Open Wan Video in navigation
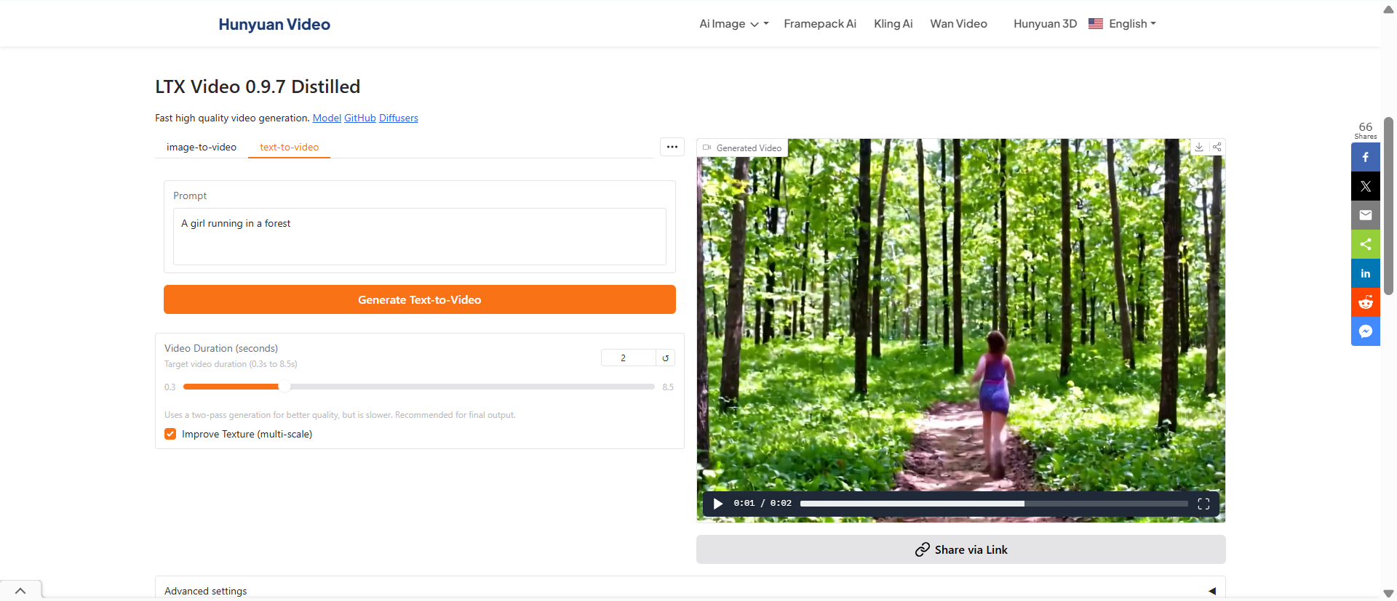Image resolution: width=1397 pixels, height=601 pixels. 958,24
